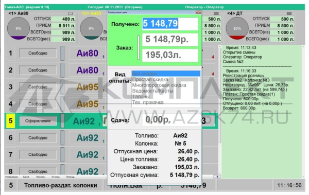
Task: Click small indicator icon beside <1> Аи80
Action: [x=70, y=13]
